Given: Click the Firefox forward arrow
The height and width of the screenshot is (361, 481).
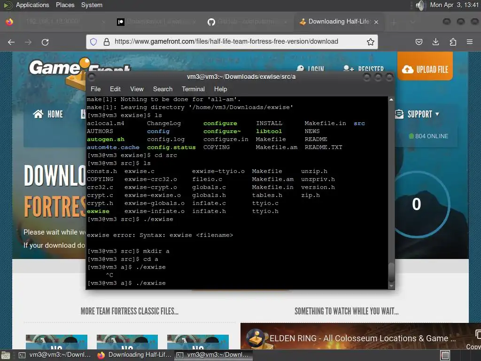Looking at the screenshot, I should (28, 42).
